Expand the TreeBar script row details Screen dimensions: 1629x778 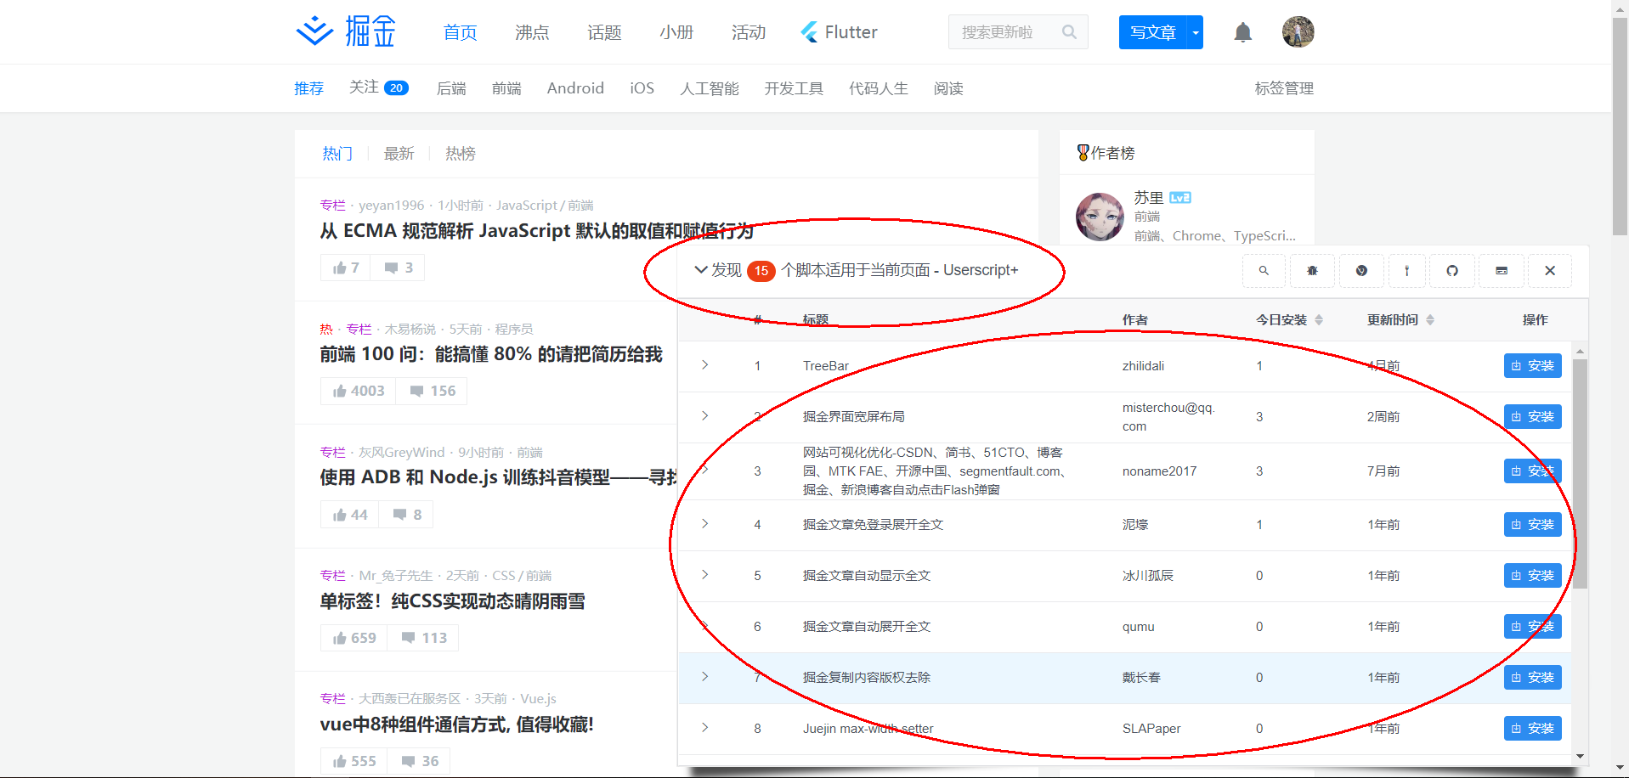pyautogui.click(x=704, y=365)
